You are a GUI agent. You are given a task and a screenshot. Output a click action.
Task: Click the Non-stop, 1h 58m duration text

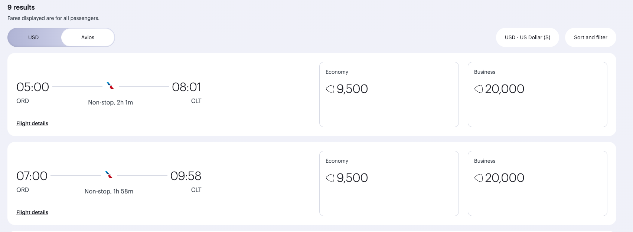109,191
